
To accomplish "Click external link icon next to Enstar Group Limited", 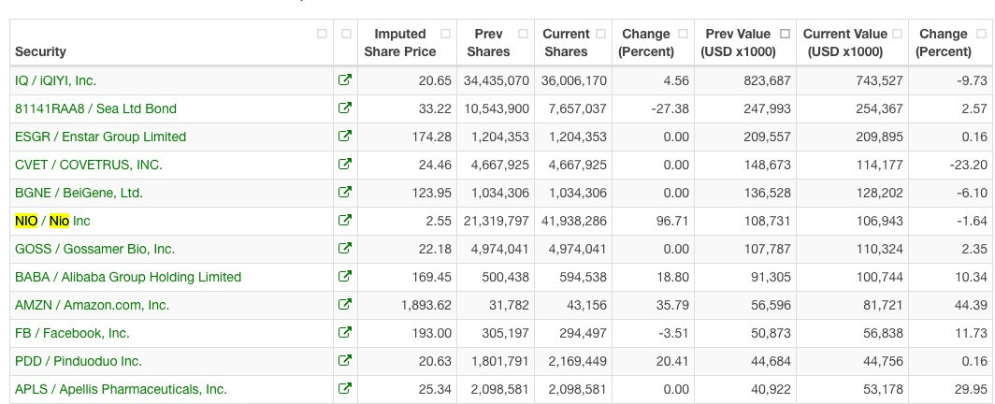I will coord(344,137).
